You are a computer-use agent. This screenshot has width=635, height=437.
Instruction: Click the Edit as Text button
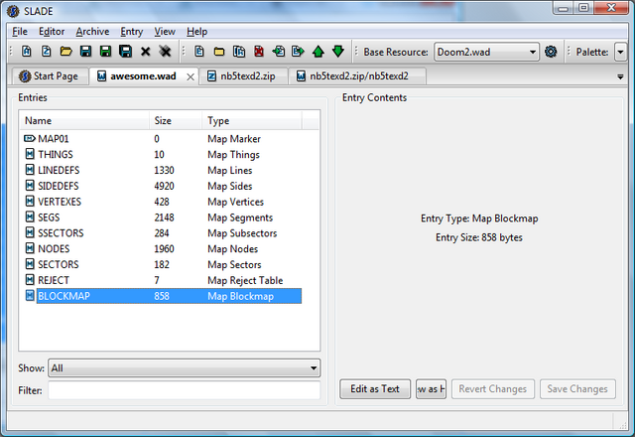(x=375, y=388)
